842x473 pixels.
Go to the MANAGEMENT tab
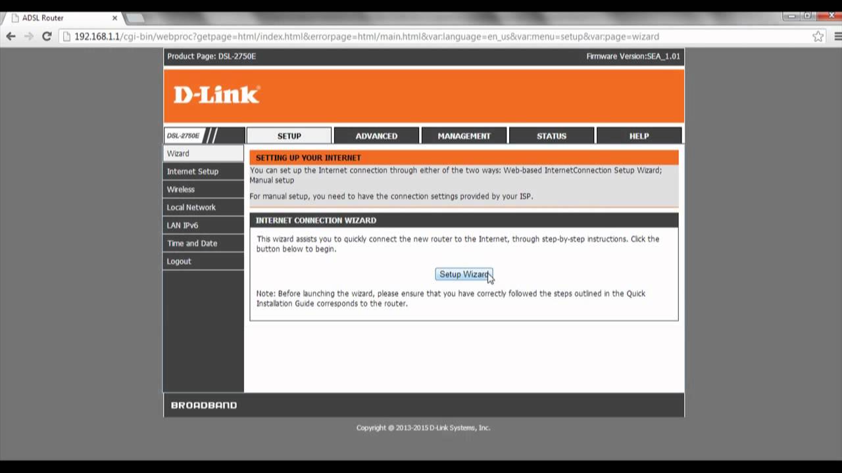coord(464,136)
